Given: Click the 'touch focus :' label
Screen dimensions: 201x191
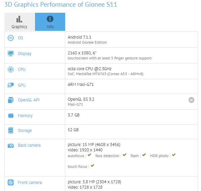Looking at the screenshot, I should click(x=78, y=166).
